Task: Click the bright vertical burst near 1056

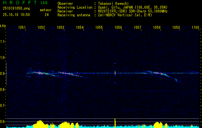Action: pos(115,73)
